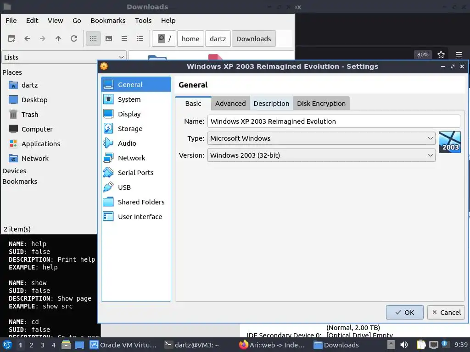Open View menu in file manager

(x=56, y=21)
